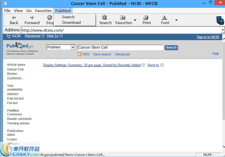Open the PubMed database selector dropdown
The height and width of the screenshot is (157, 225).
[x=73, y=47]
